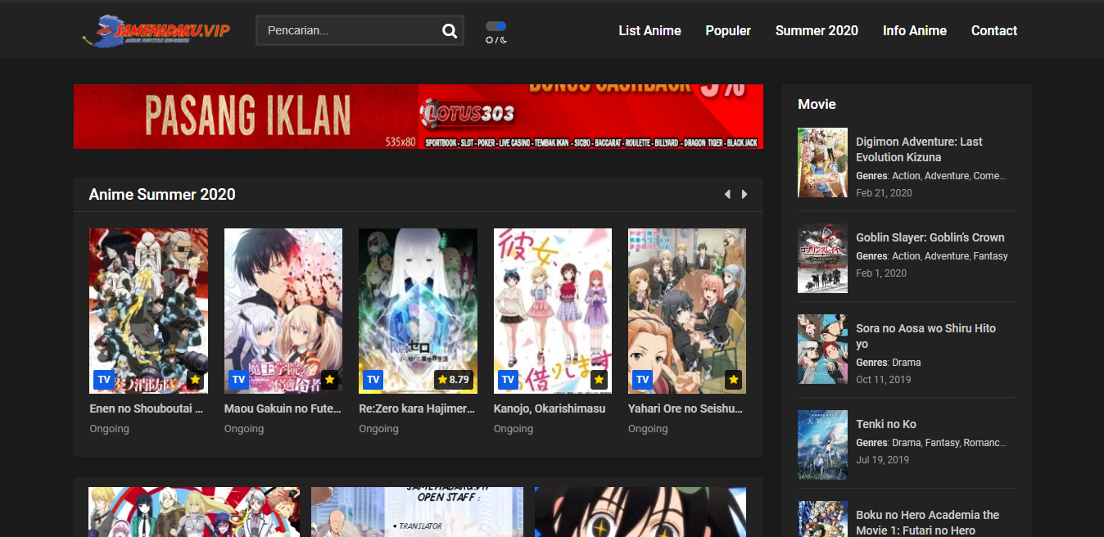Open the Maou Gakuin no Fute... title link
The width and height of the screenshot is (1104, 537).
point(283,408)
